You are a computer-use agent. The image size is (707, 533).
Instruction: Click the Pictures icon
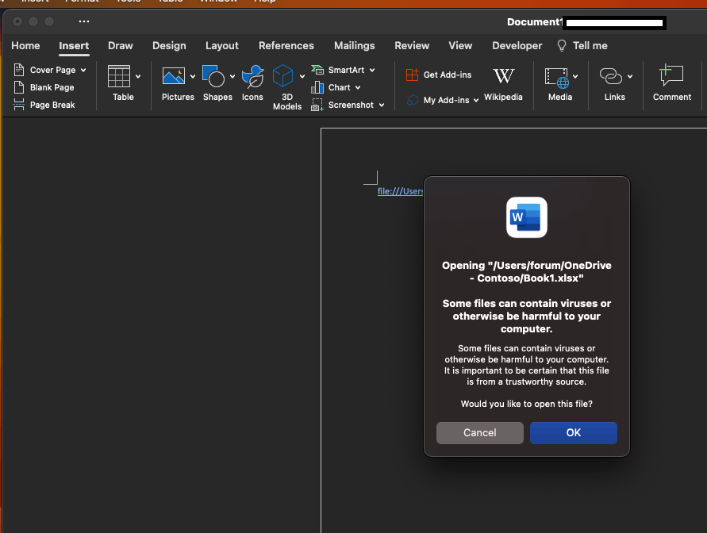tap(174, 76)
